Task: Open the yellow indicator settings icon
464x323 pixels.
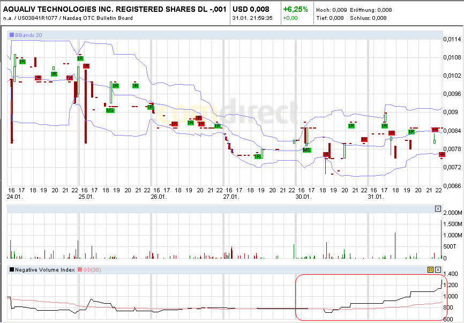Action: click(x=430, y=269)
